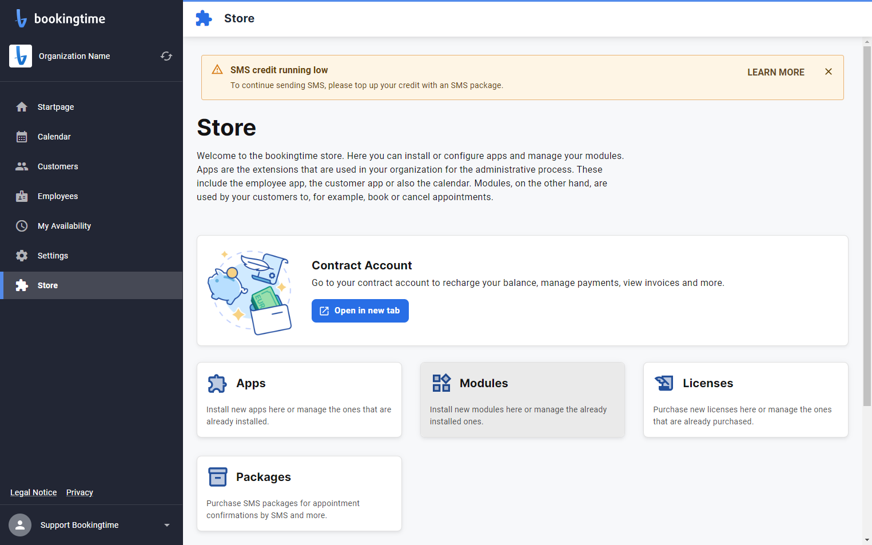
Task: Open the Apps card
Action: pos(299,400)
